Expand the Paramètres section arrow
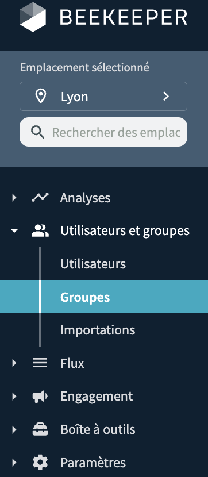 click(14, 463)
